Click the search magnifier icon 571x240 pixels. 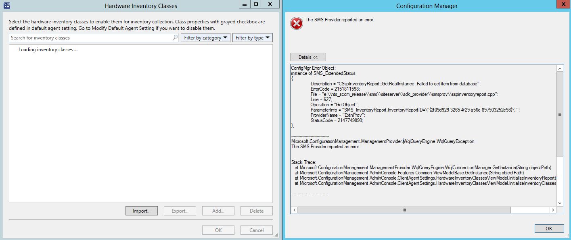click(175, 37)
